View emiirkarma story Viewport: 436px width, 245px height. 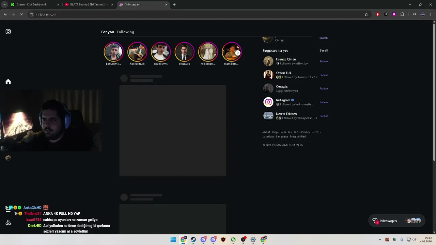pyautogui.click(x=161, y=52)
